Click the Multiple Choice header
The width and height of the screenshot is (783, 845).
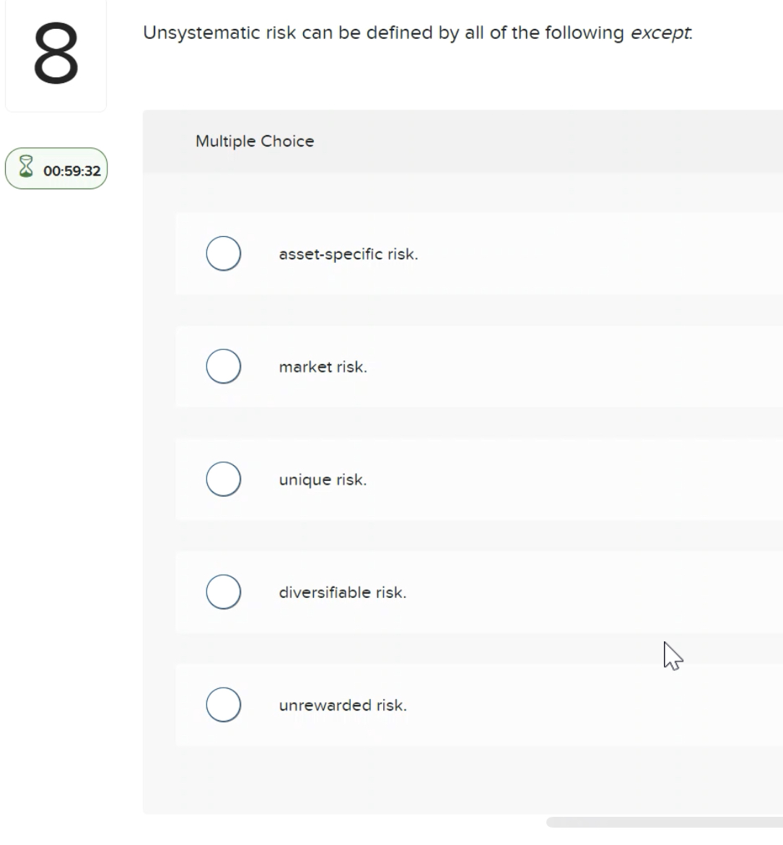point(254,141)
